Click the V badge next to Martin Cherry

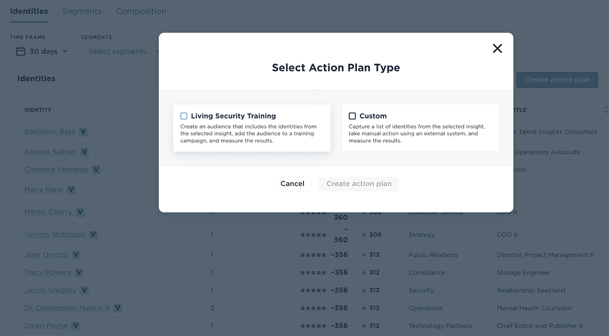click(x=80, y=212)
